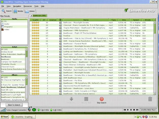Collapse the Artist filter panel header arrow
This screenshot has height=119, width=159.
26,47
